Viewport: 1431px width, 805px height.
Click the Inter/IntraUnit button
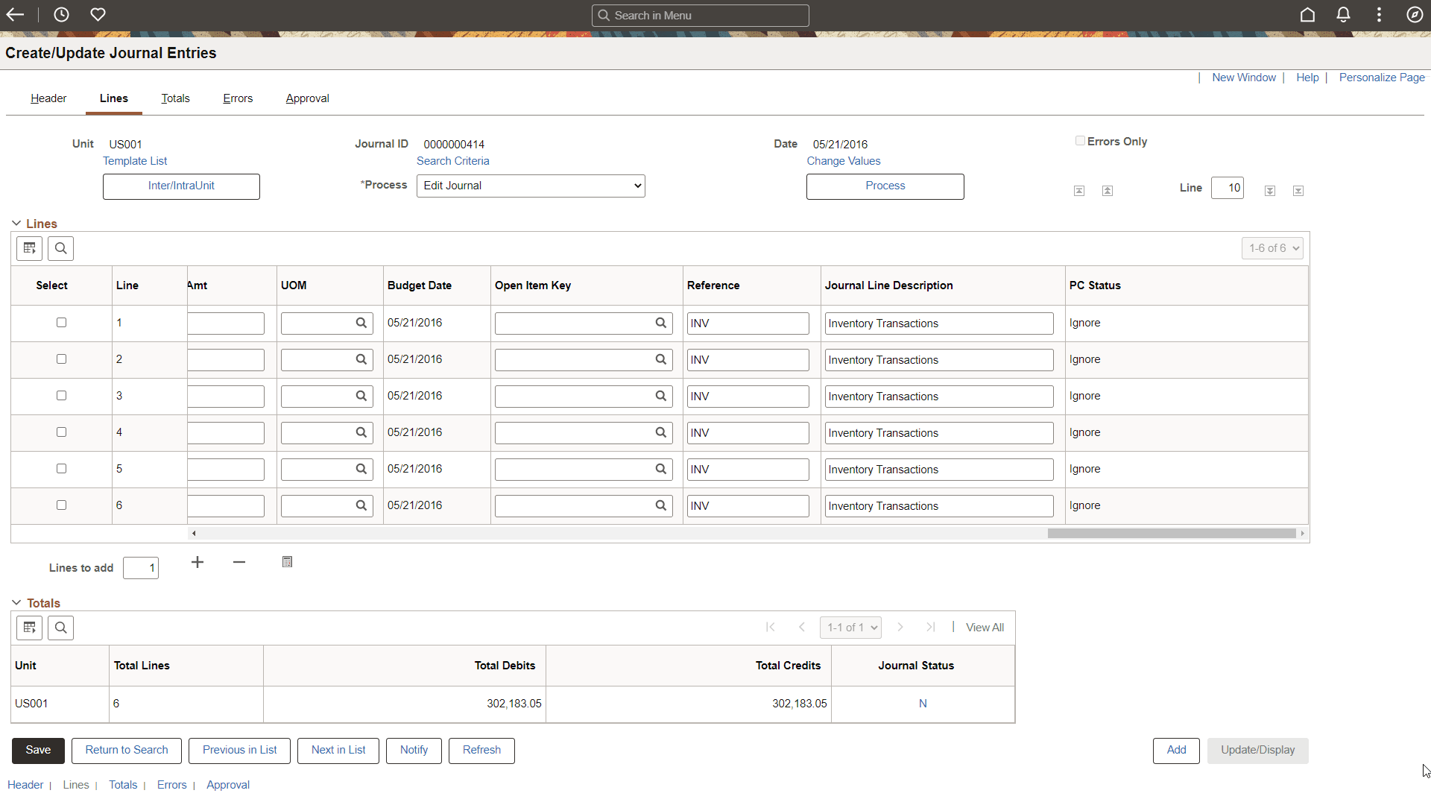tap(181, 186)
